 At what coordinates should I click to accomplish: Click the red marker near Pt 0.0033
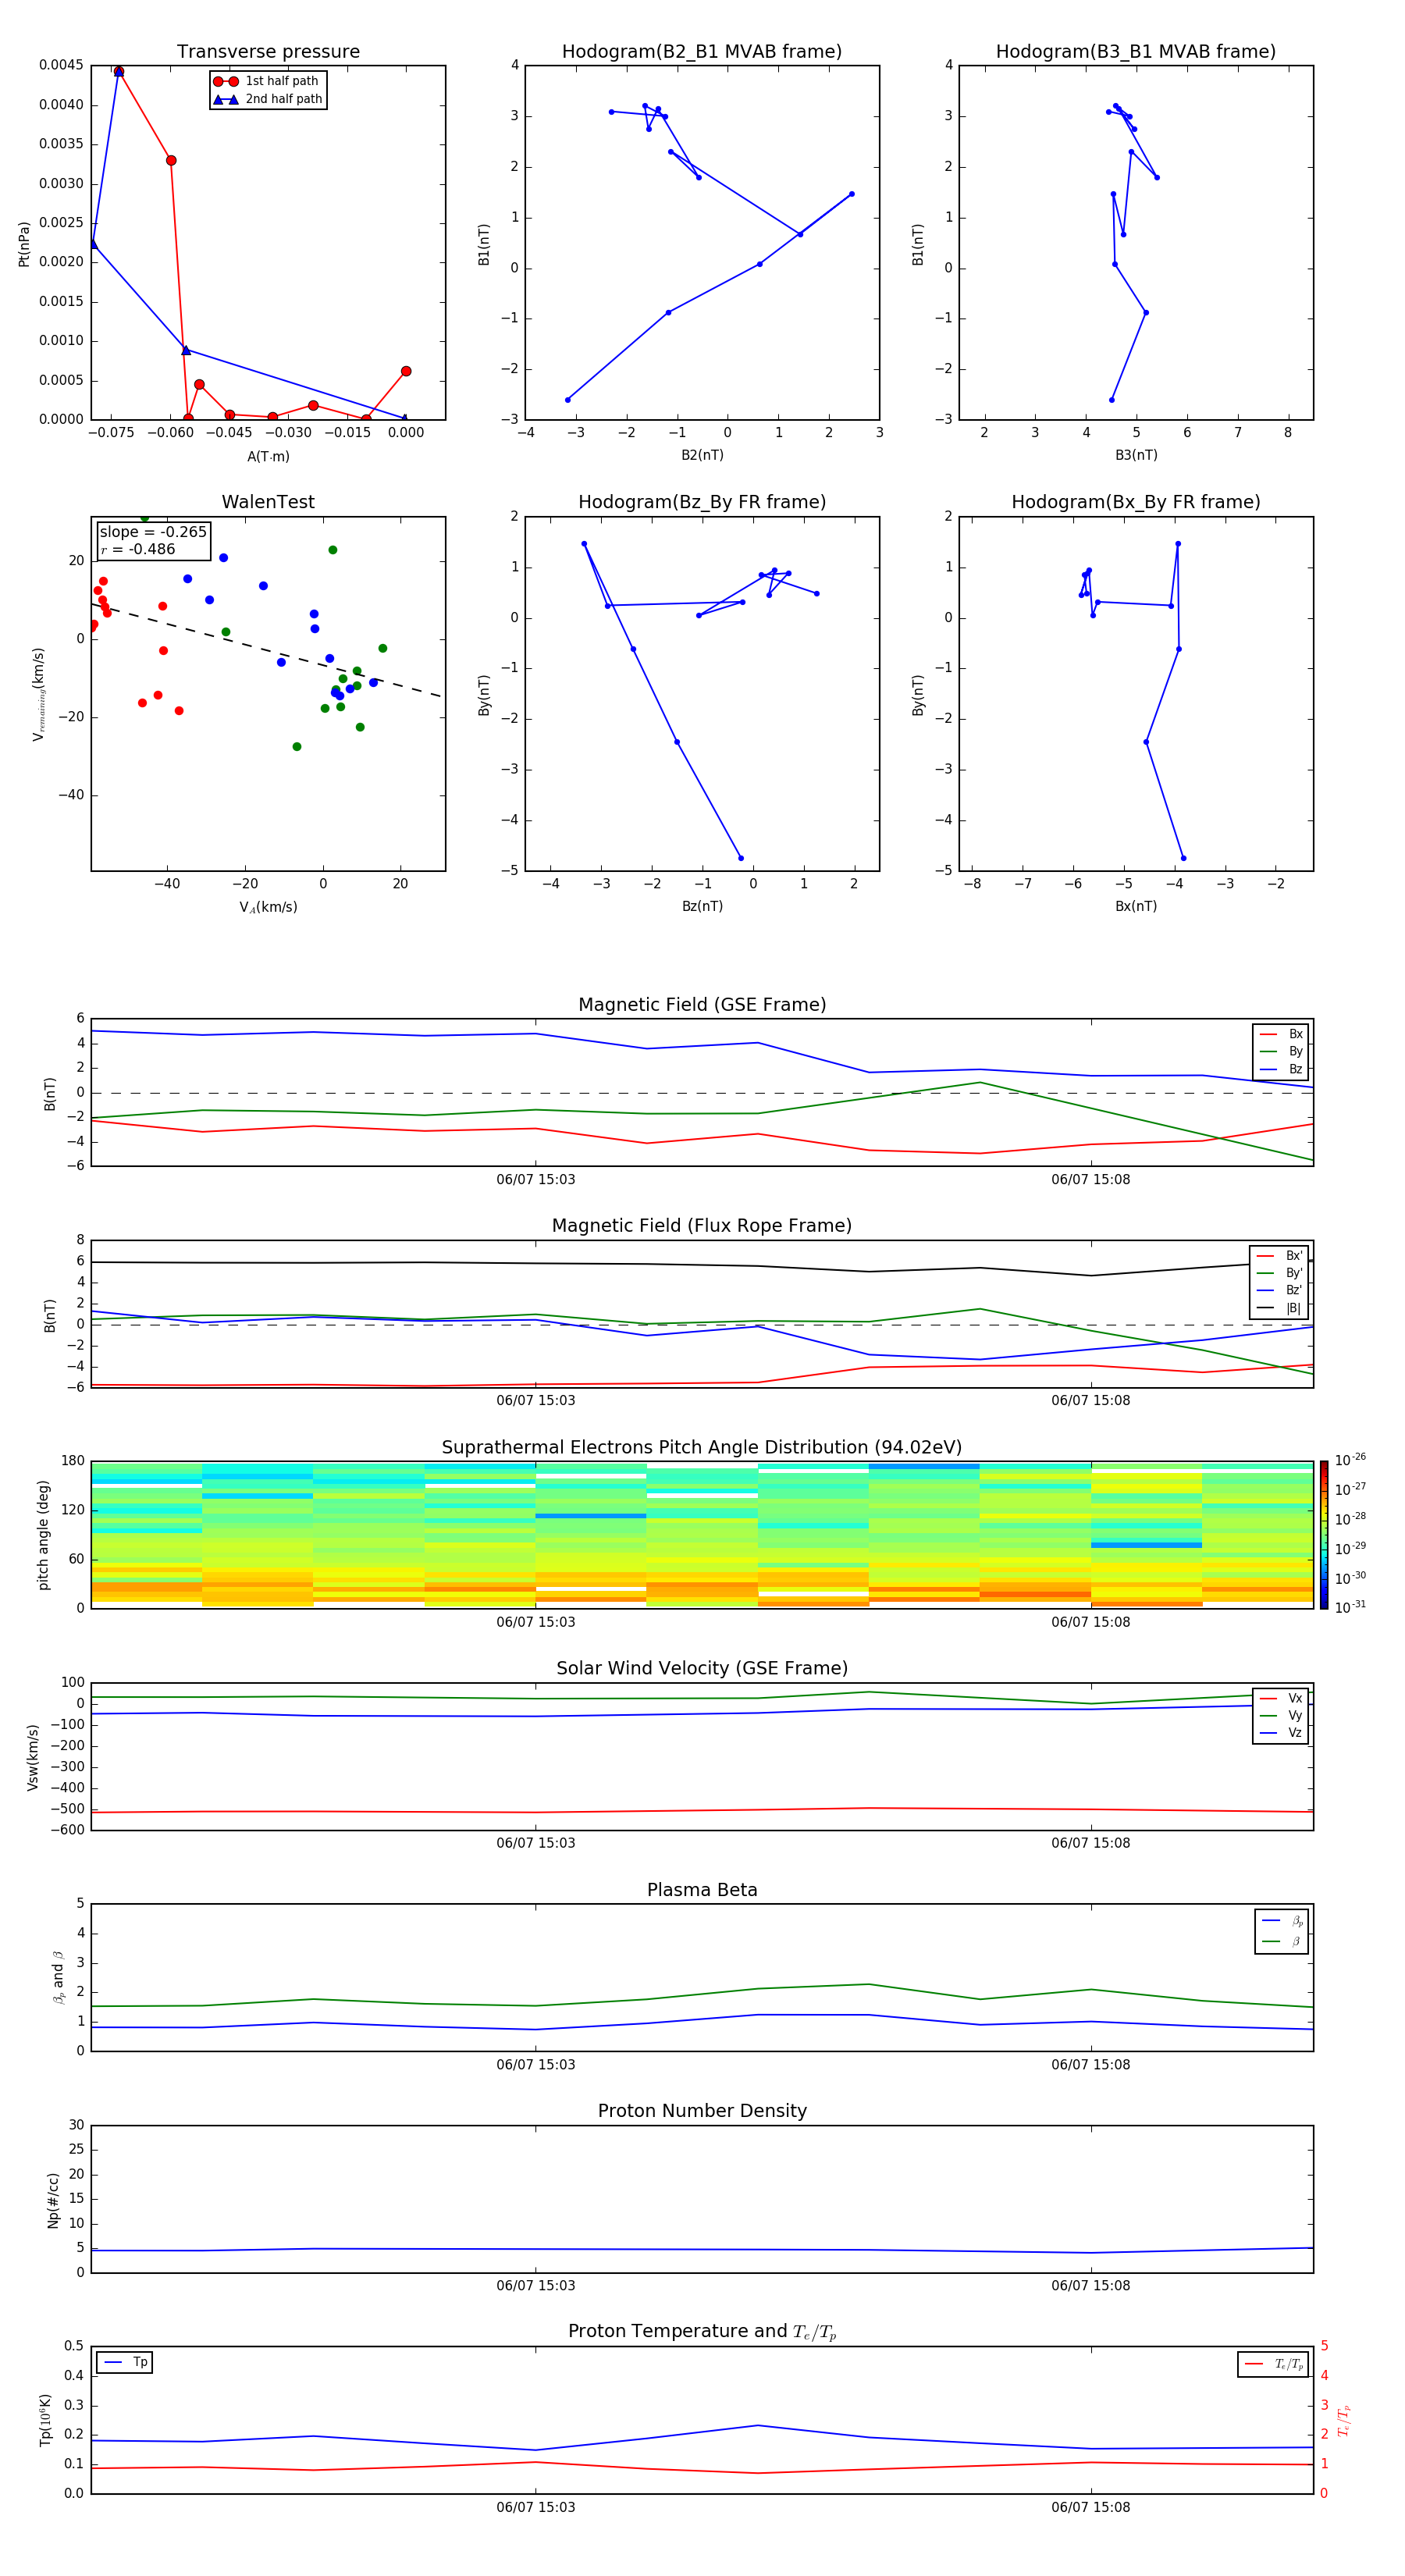click(x=171, y=160)
